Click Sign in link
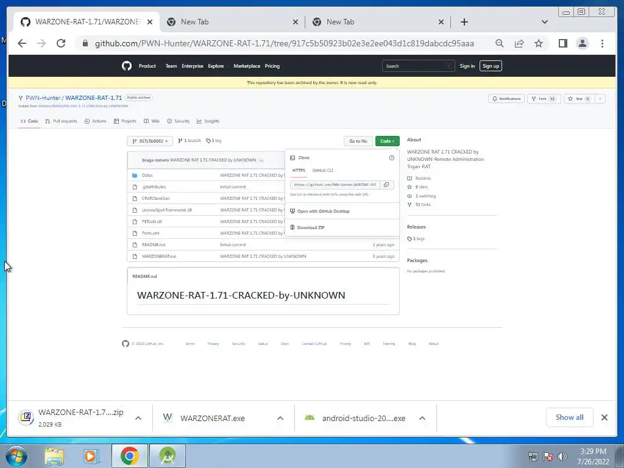 click(x=467, y=66)
